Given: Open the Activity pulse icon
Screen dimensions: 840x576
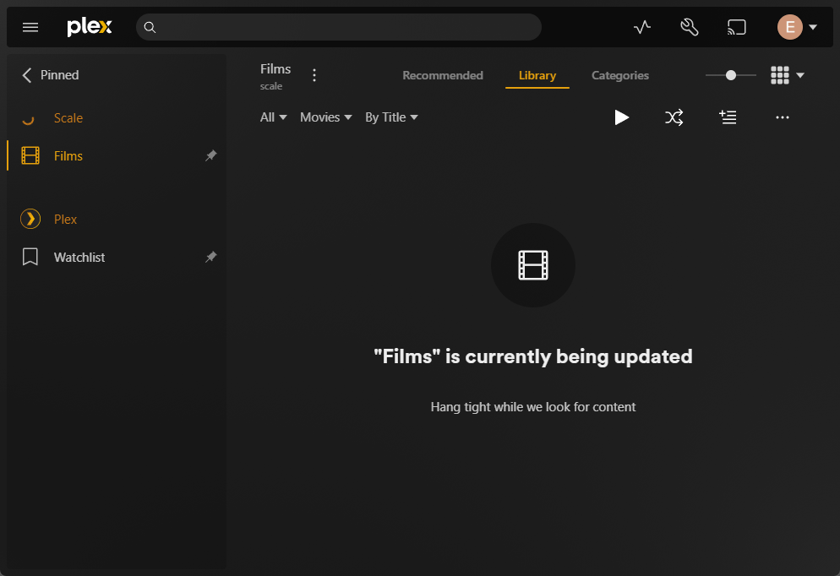Looking at the screenshot, I should tap(641, 27).
